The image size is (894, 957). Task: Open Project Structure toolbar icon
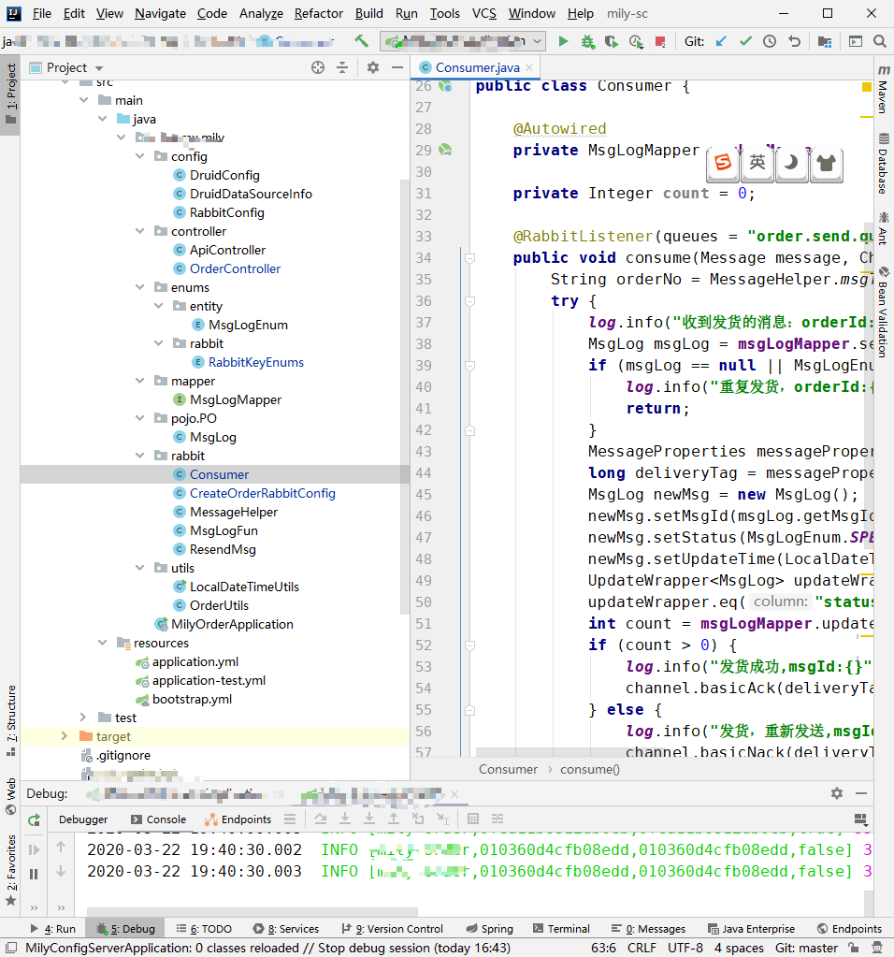point(825,41)
